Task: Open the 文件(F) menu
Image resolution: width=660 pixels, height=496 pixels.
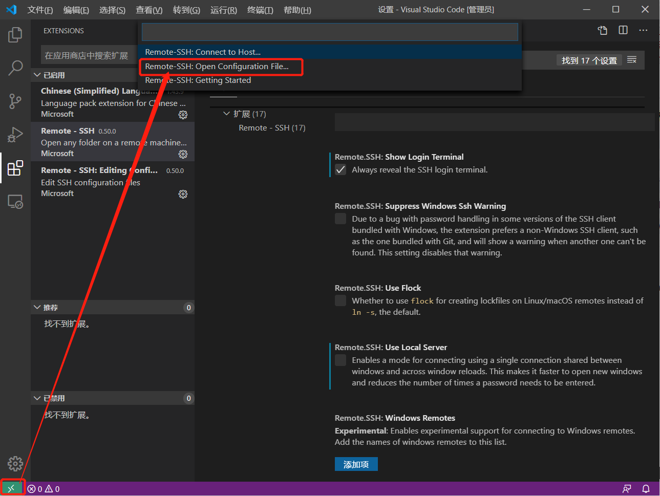Action: tap(40, 10)
